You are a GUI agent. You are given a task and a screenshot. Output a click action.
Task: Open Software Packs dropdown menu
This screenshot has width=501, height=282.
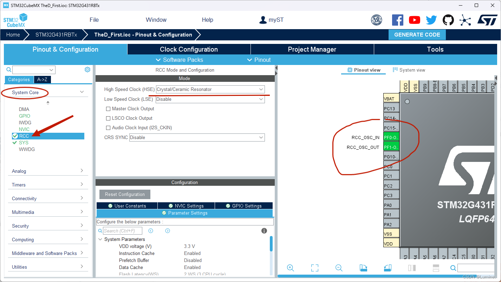pos(179,60)
